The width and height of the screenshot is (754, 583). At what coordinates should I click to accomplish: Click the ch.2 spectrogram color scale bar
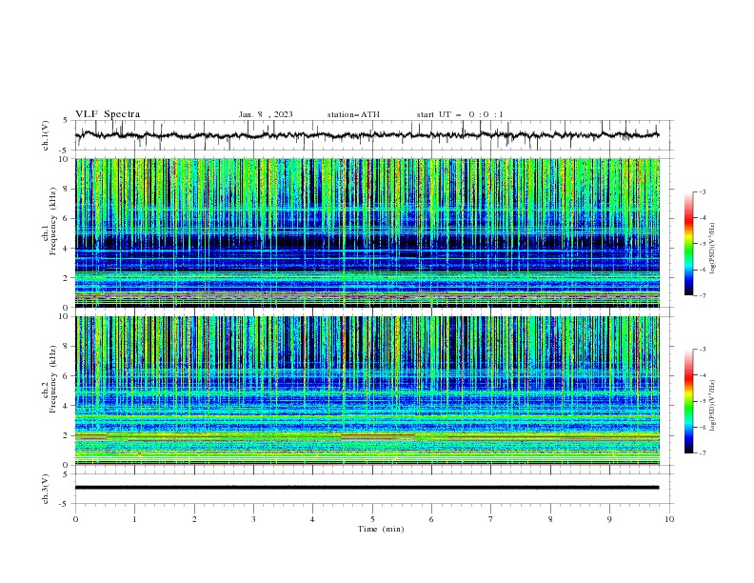688,401
